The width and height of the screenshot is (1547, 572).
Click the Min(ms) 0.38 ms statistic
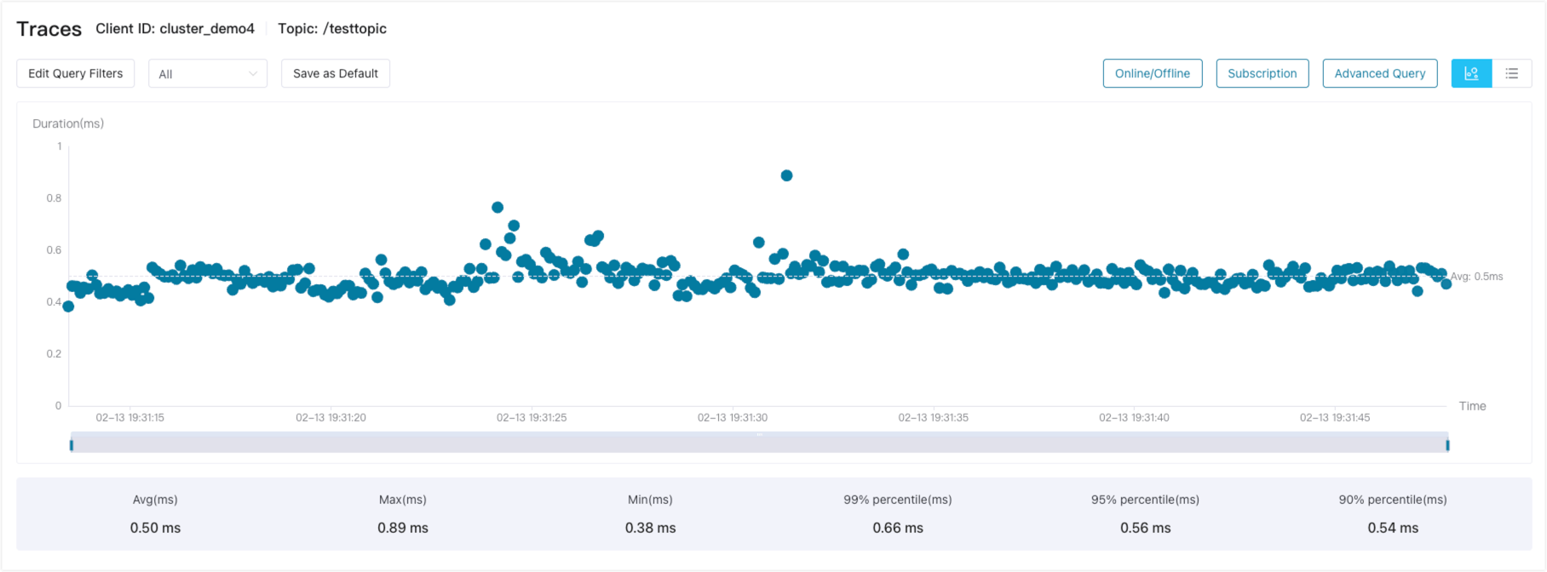(650, 528)
